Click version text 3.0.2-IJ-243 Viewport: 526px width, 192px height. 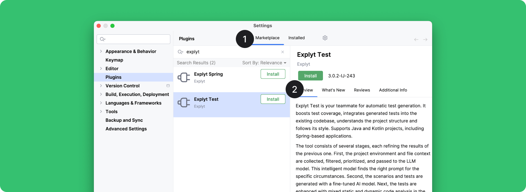pos(342,76)
